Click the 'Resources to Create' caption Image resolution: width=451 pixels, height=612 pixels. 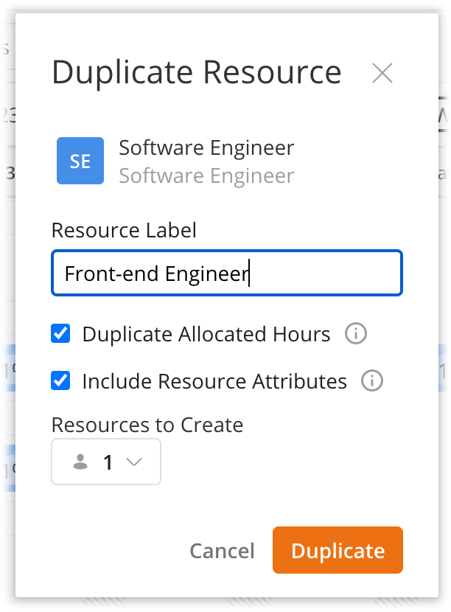click(147, 425)
